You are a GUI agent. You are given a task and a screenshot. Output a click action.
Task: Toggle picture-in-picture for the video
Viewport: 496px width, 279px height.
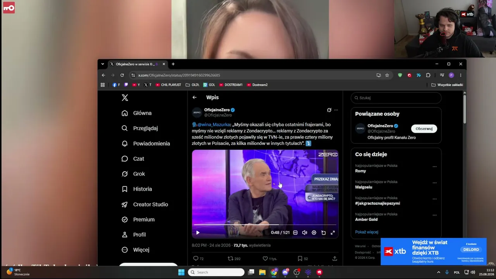[x=323, y=232]
